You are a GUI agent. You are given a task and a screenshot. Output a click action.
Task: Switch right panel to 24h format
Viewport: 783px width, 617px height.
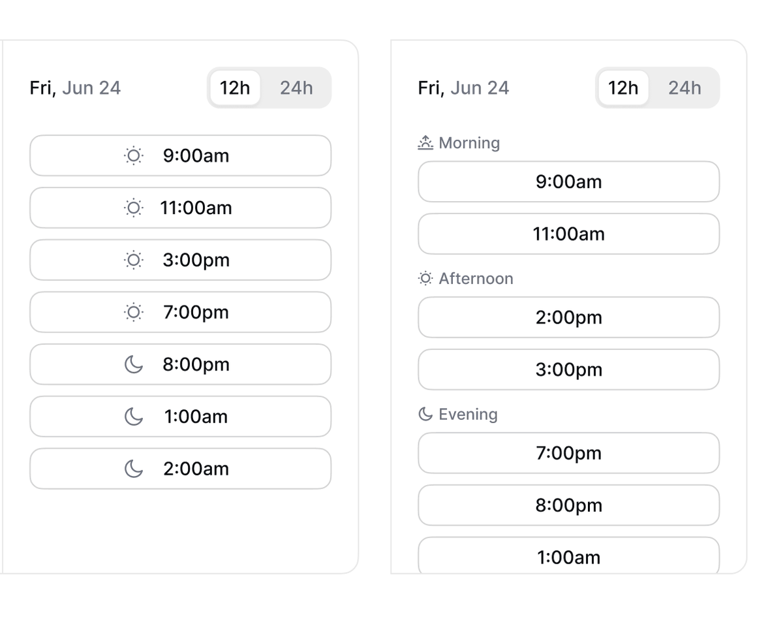point(684,87)
